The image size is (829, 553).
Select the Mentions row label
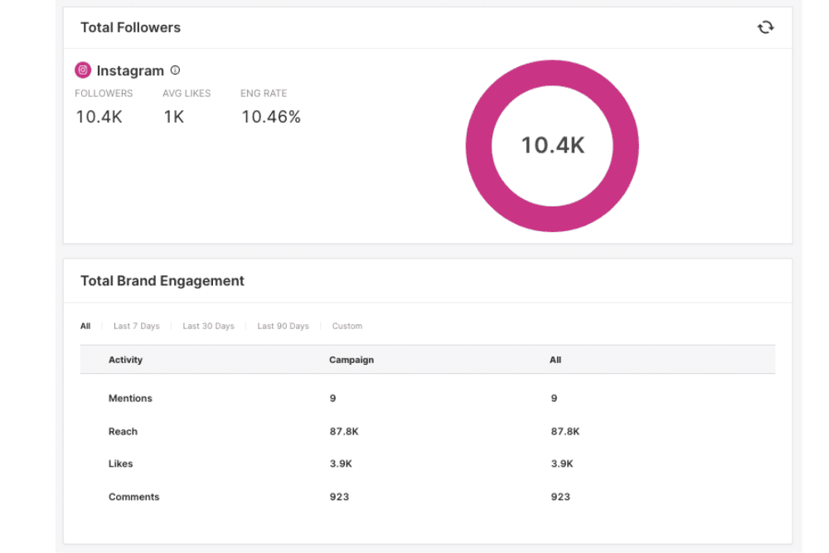tap(130, 398)
